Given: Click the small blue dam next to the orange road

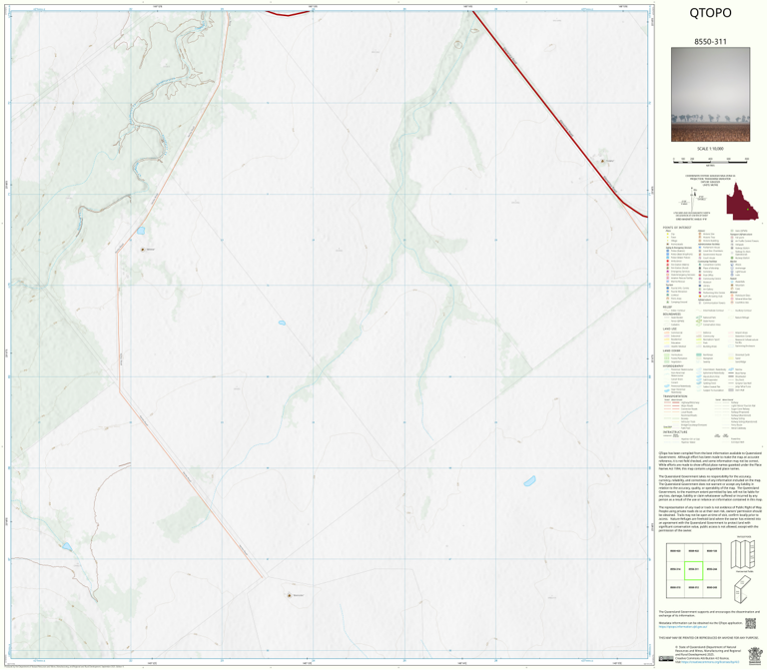Looking at the screenshot, I should pos(141,230).
